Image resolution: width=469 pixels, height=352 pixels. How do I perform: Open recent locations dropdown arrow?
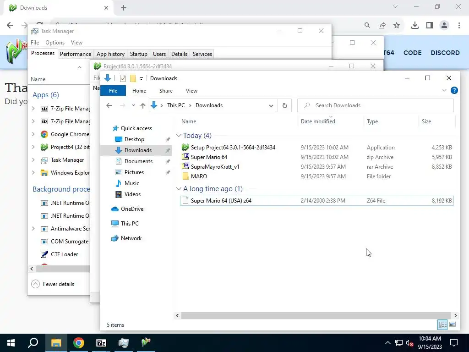click(x=133, y=105)
